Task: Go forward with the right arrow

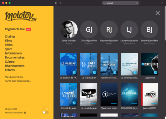Action: [61, 3]
